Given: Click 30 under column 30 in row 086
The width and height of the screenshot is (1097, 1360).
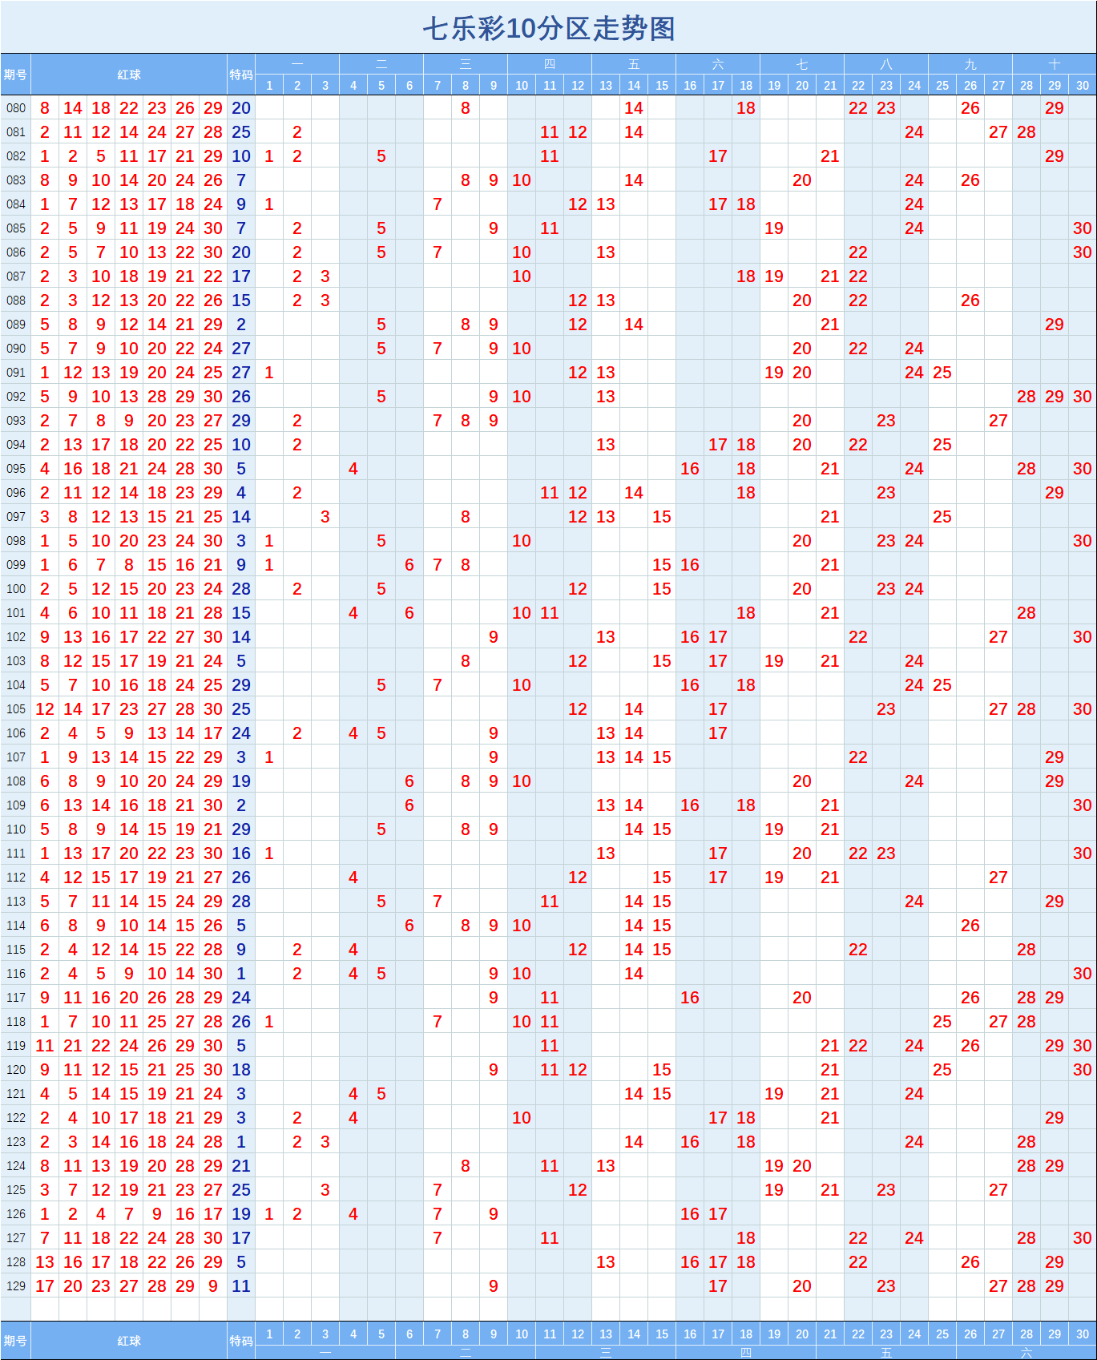Looking at the screenshot, I should 1083,252.
